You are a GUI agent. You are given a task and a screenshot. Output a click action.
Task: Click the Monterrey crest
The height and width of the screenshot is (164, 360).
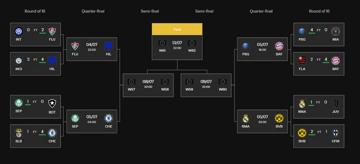tap(336, 133)
